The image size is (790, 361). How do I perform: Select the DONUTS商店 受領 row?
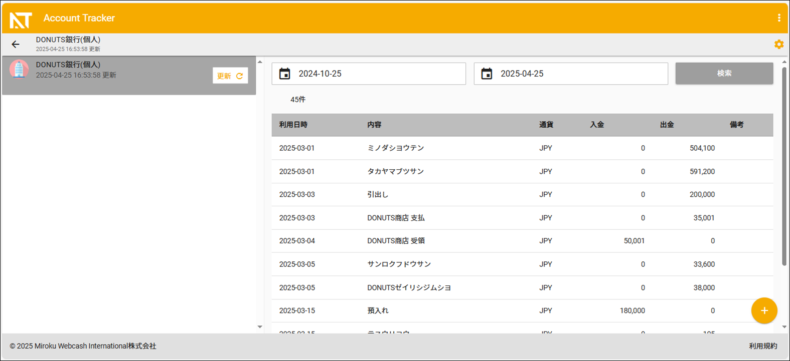click(522, 241)
